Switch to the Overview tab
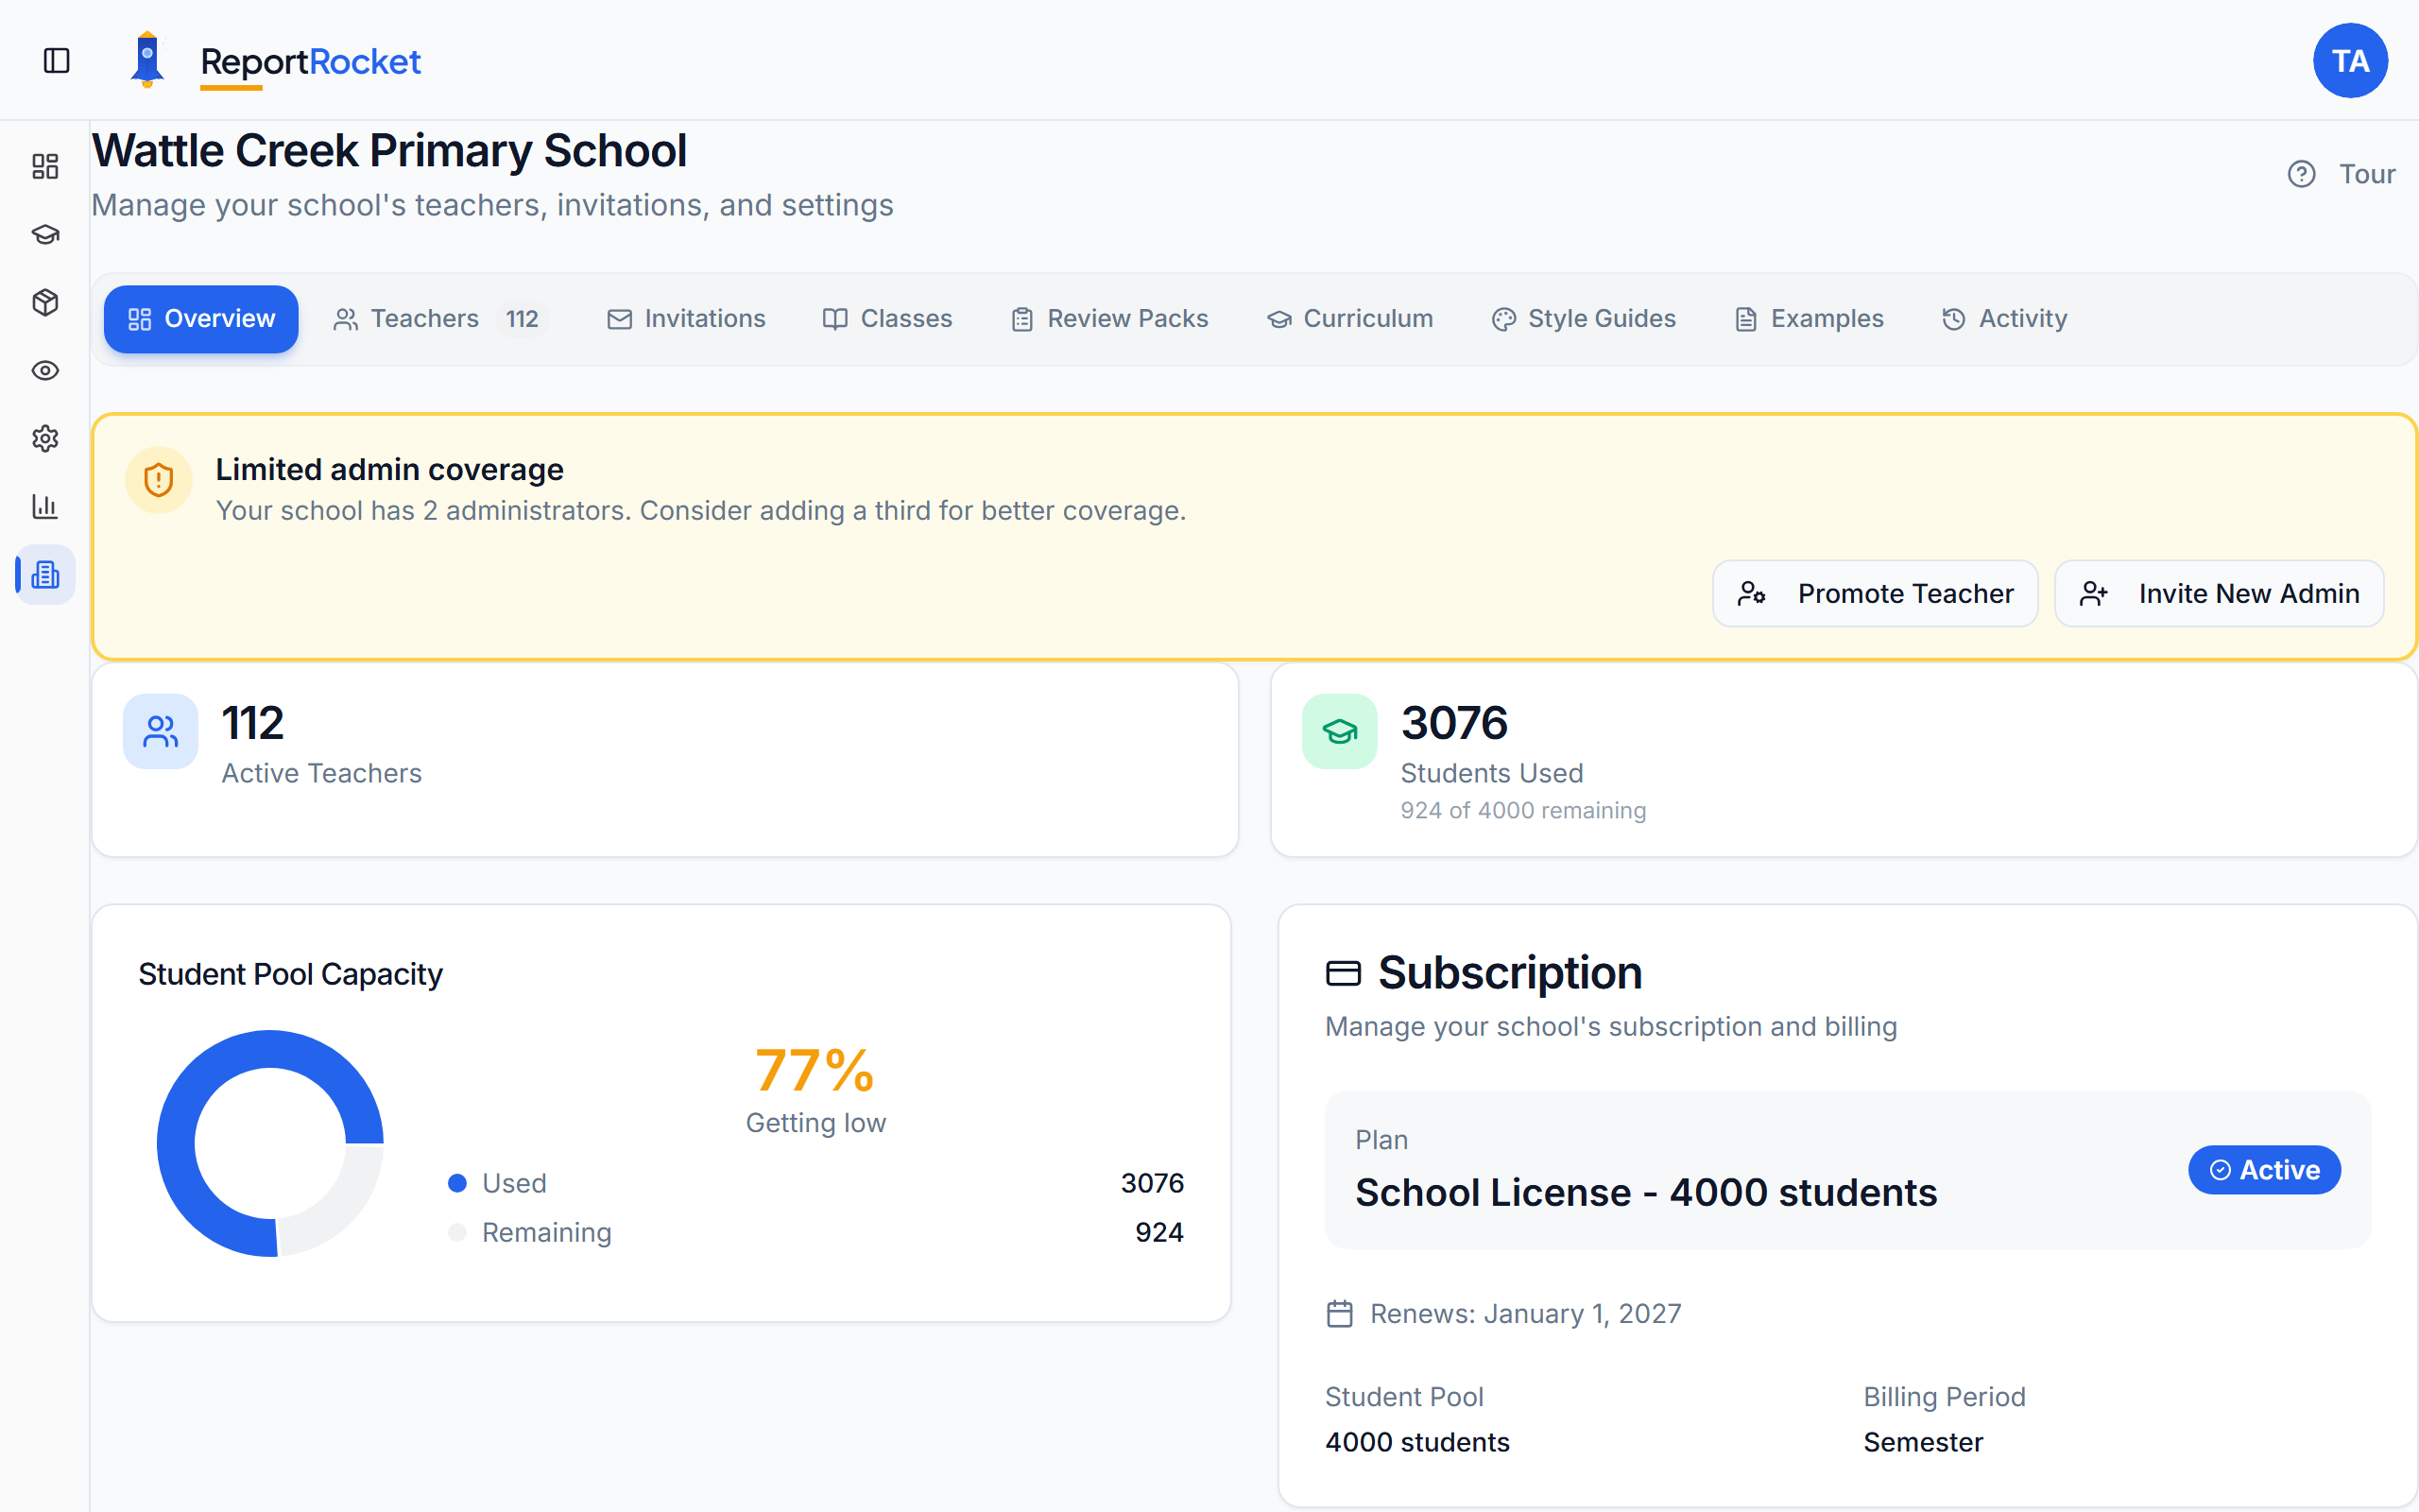The width and height of the screenshot is (2419, 1512). coord(201,319)
